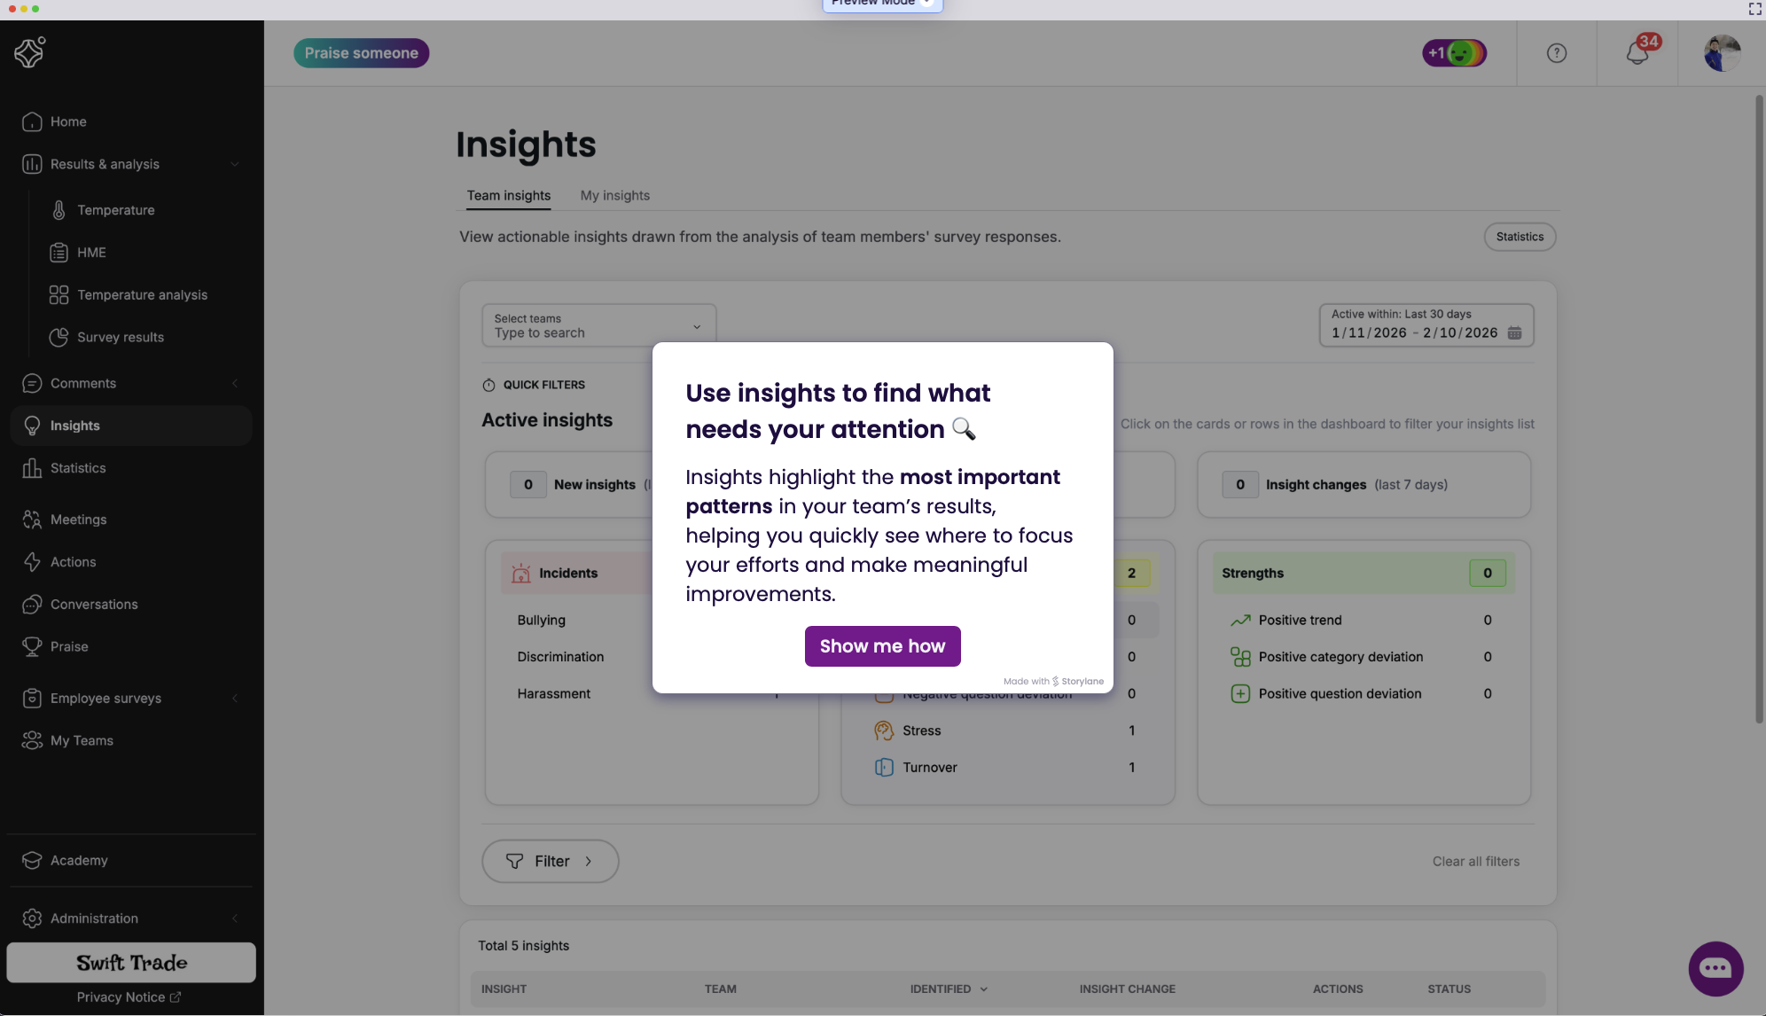Collapse the Results & analysis menu
Viewport: 1766px width, 1016px height.
pyautogui.click(x=235, y=164)
